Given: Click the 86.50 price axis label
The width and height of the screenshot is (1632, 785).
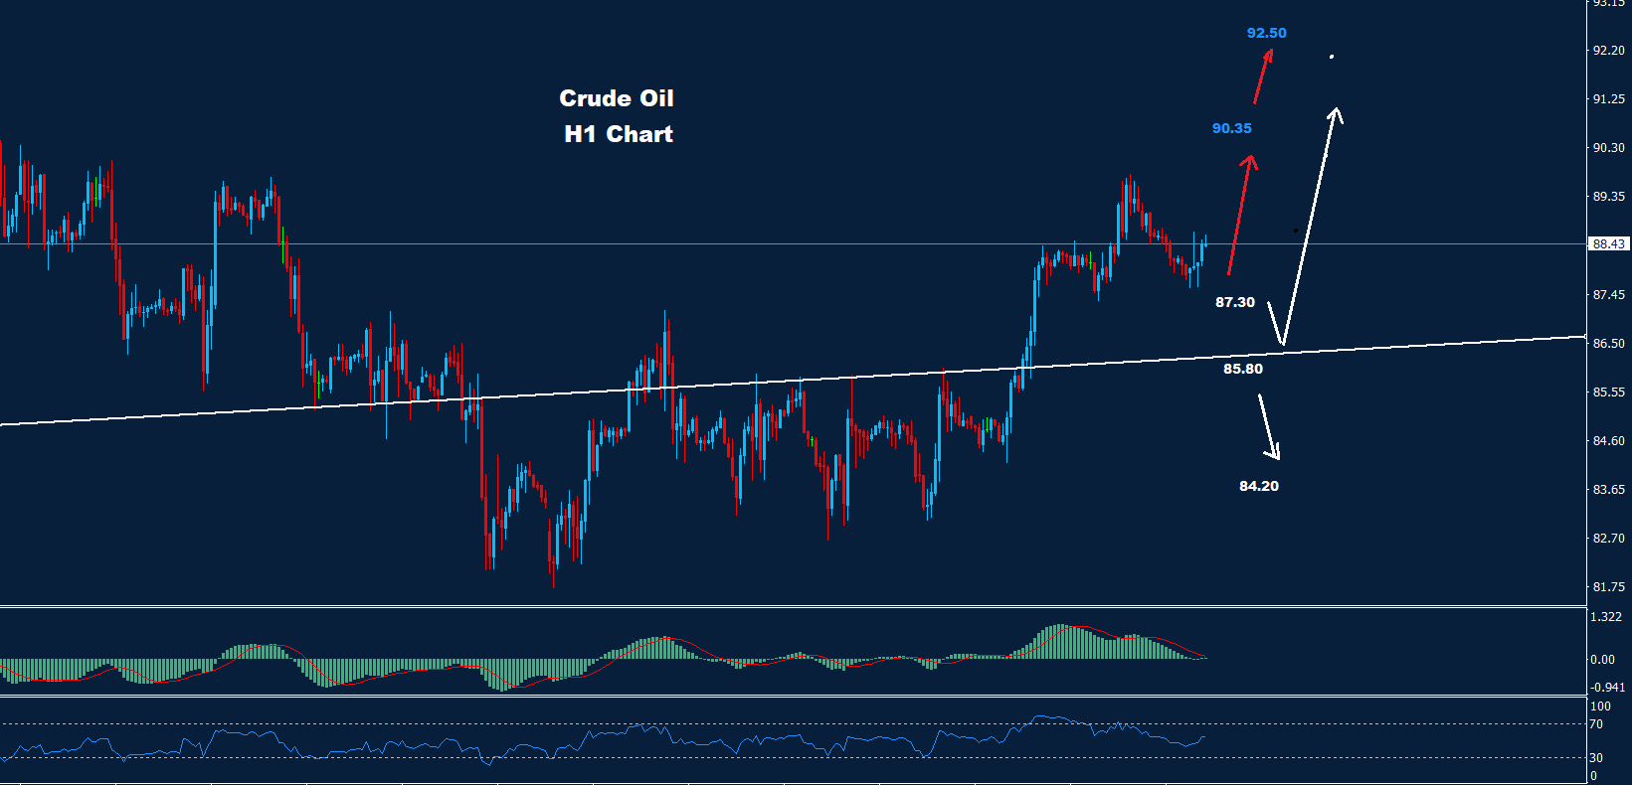Looking at the screenshot, I should (x=1608, y=344).
